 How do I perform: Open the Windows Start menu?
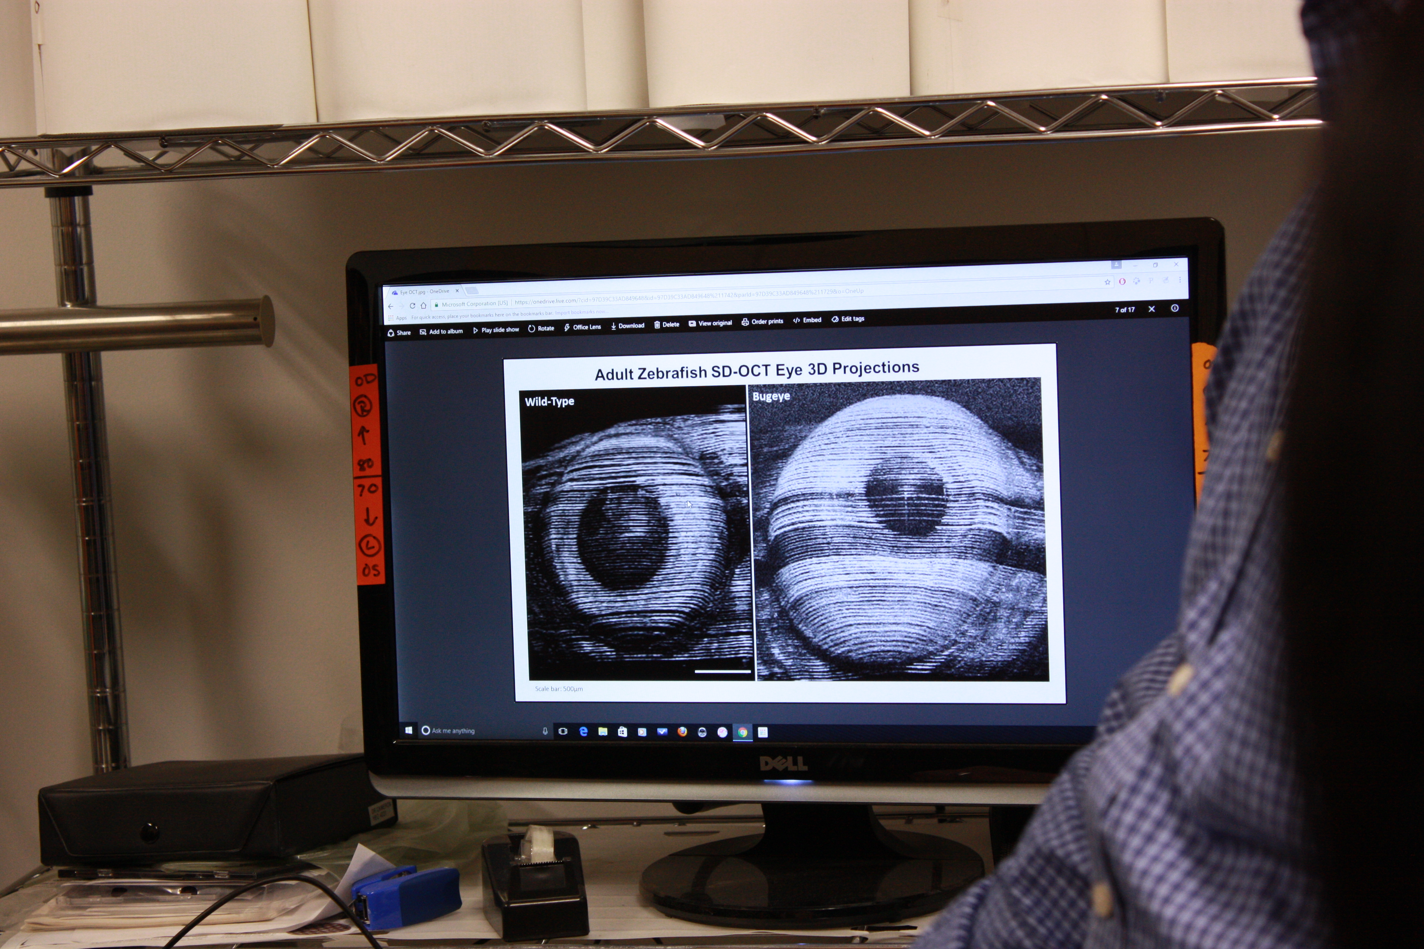(x=409, y=730)
